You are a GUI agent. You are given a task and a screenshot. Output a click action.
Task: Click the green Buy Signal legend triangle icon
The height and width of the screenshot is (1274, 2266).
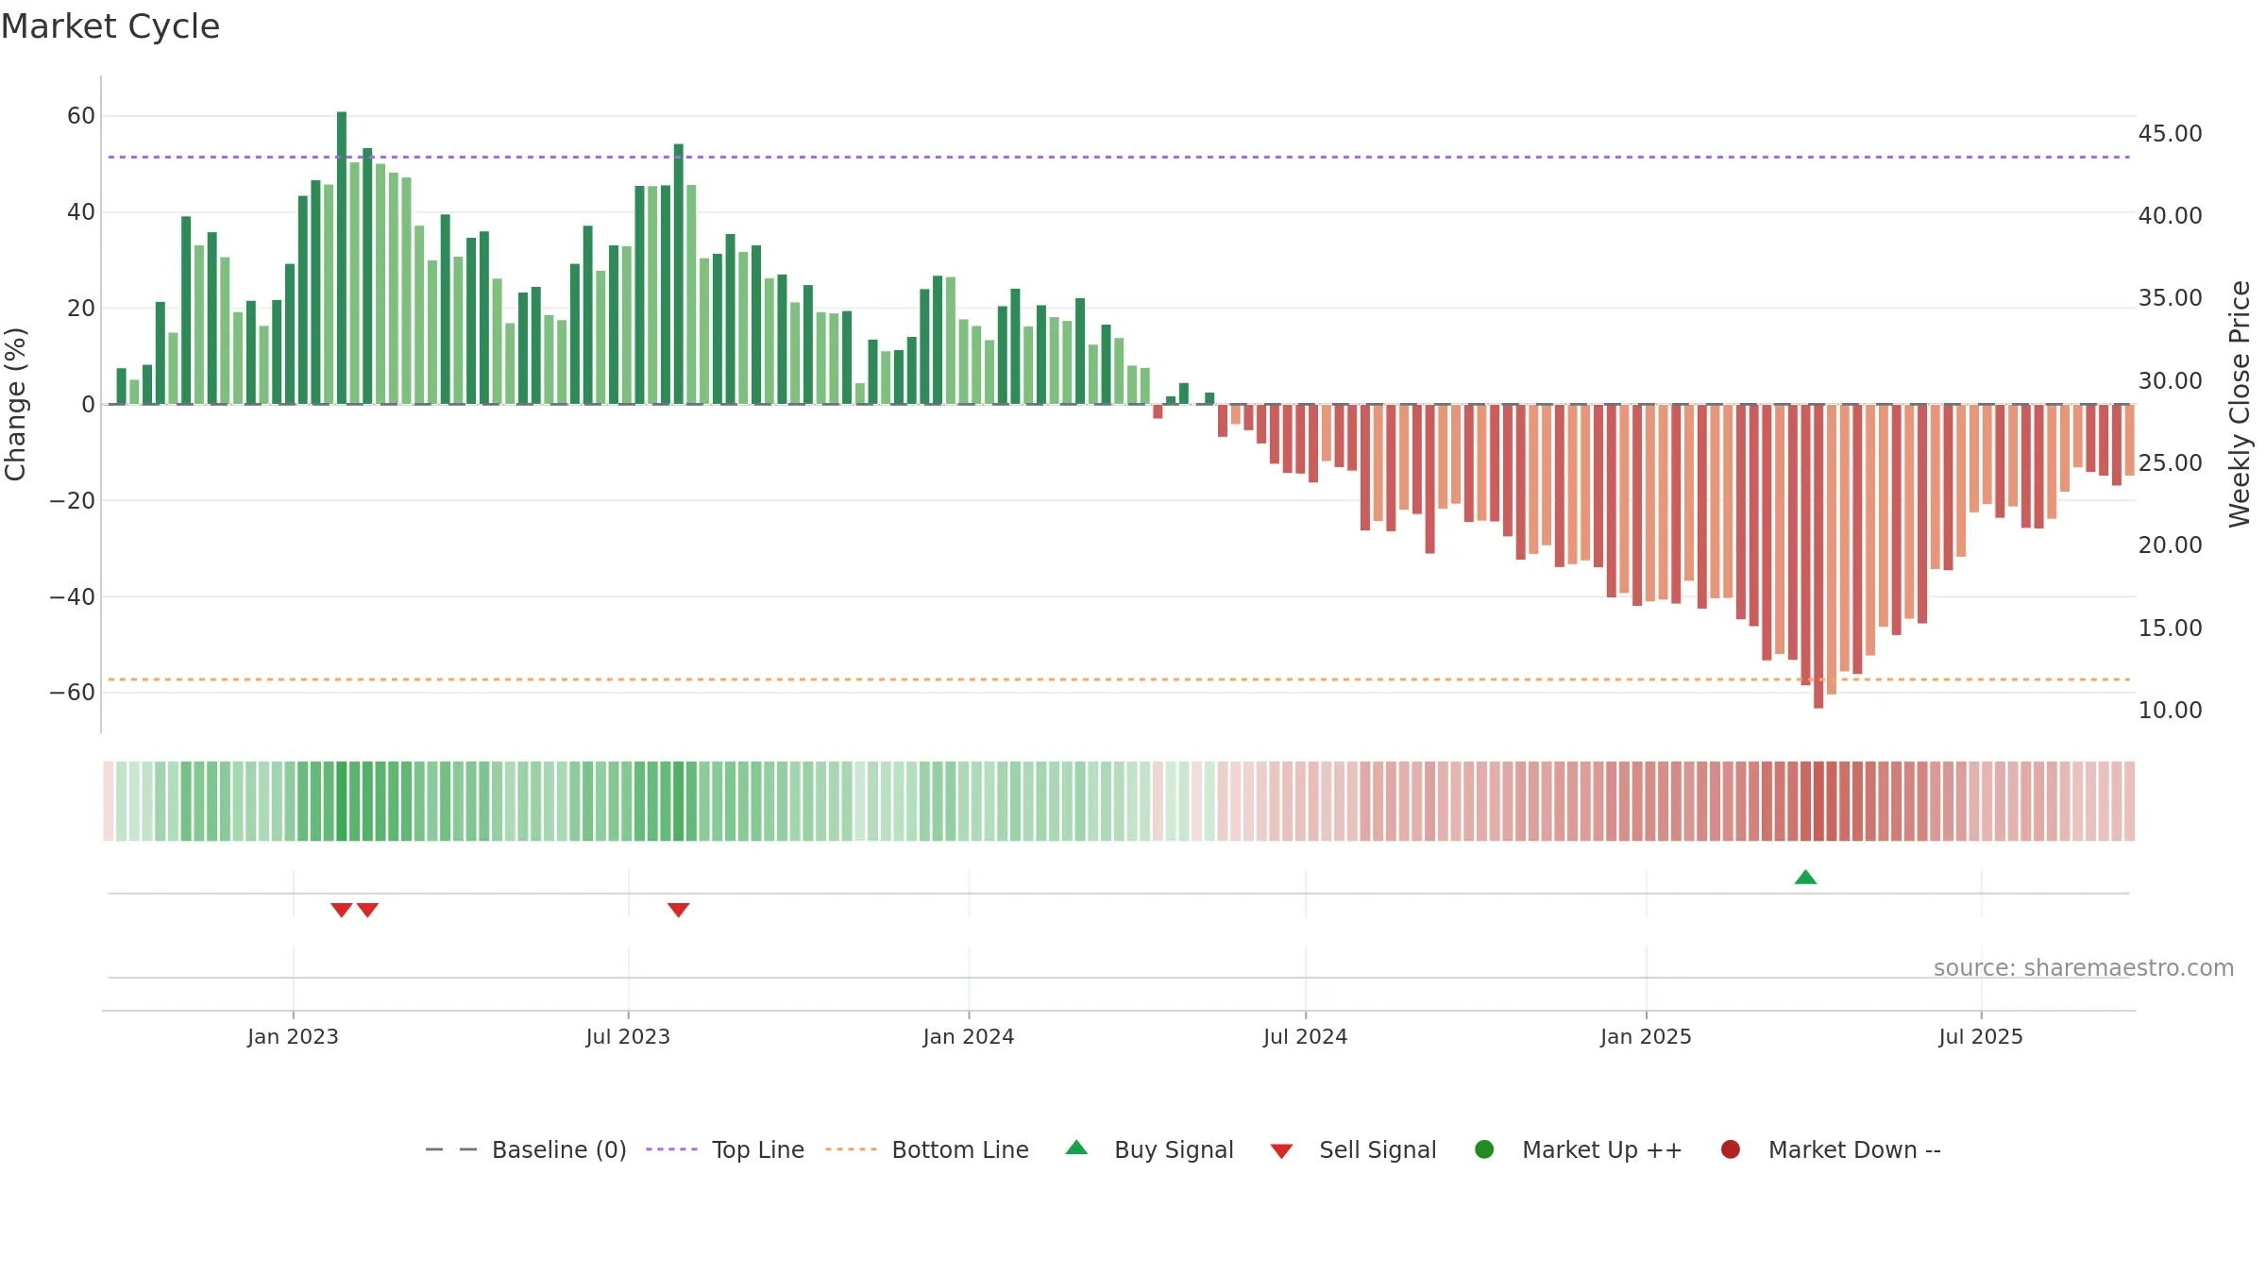click(x=1076, y=1148)
